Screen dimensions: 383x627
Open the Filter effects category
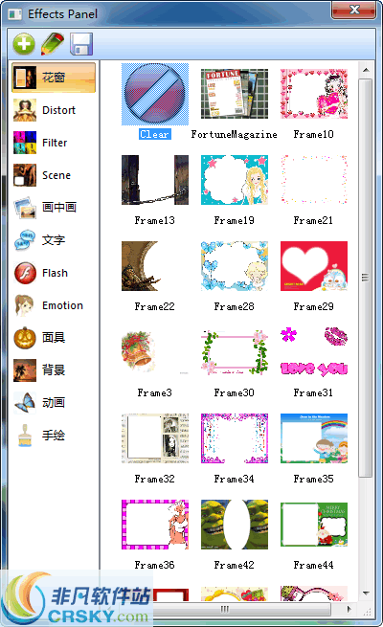(x=54, y=143)
